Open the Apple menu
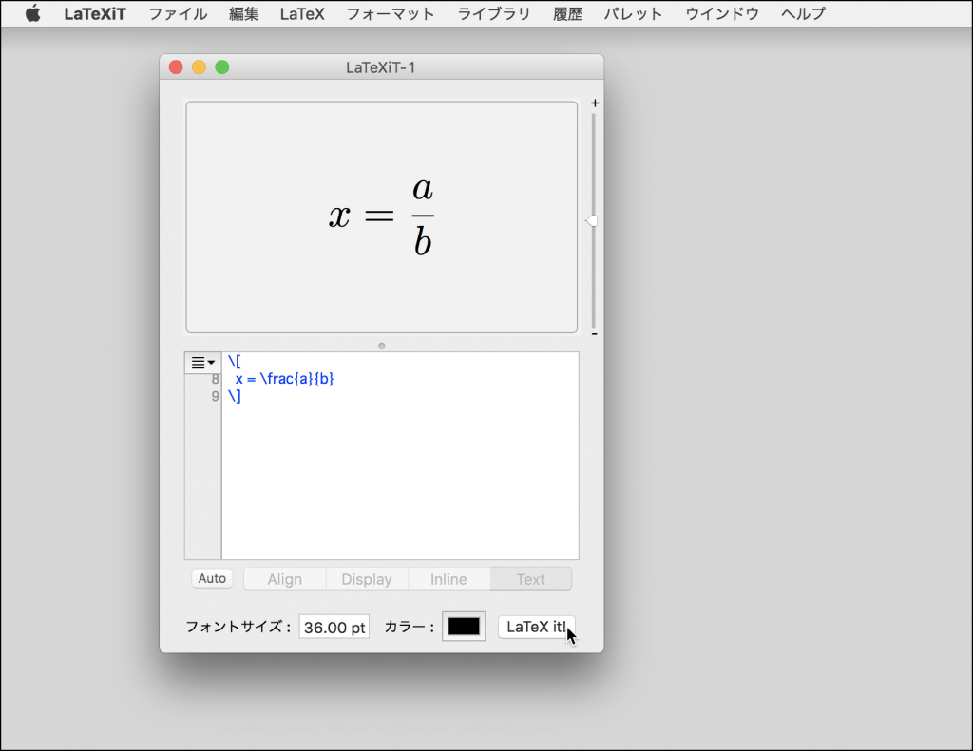973x751 pixels. coord(33,13)
